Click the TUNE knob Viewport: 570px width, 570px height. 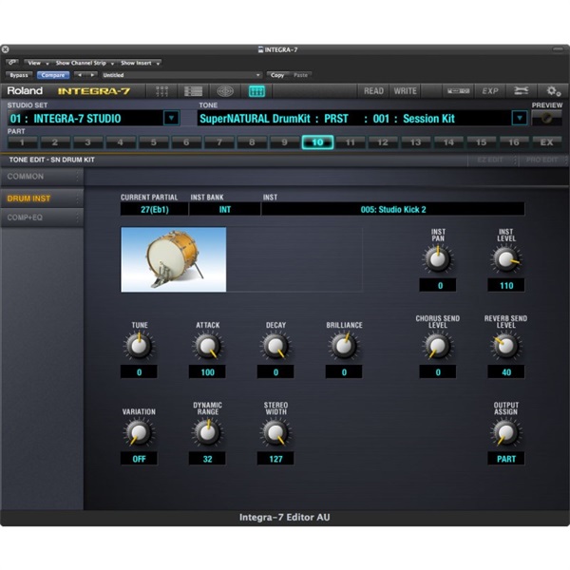(x=139, y=346)
